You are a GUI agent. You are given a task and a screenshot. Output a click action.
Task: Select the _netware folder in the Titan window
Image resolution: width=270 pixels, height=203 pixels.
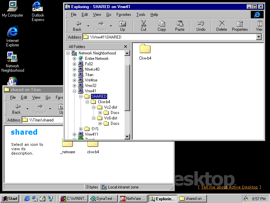[67, 148]
